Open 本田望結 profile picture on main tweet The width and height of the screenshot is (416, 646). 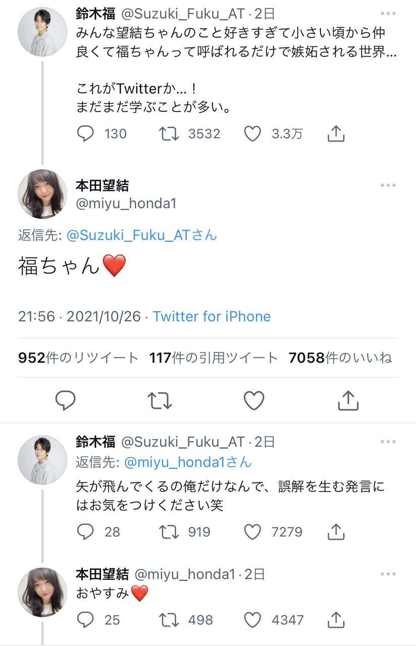click(x=42, y=194)
